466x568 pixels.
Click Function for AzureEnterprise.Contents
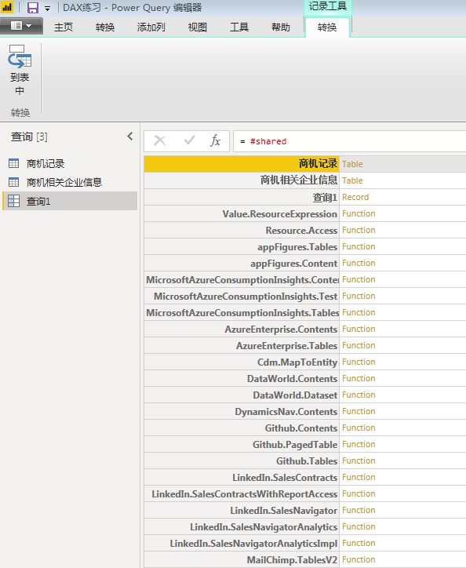coord(359,329)
